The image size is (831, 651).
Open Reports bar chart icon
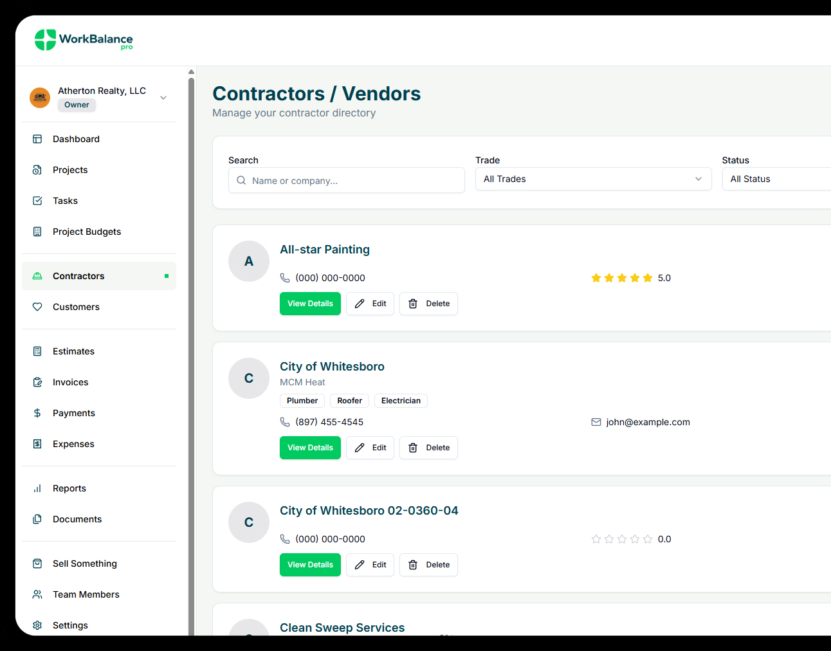pos(37,488)
